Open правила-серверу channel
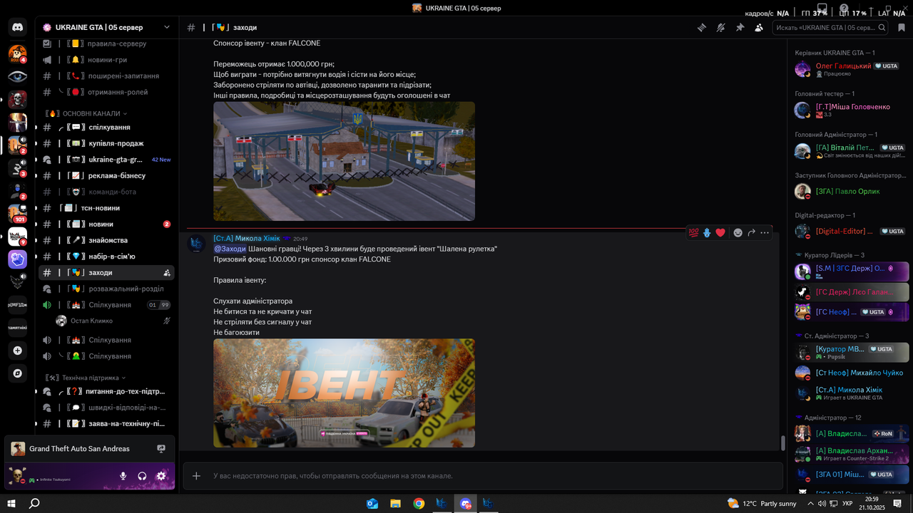The width and height of the screenshot is (913, 513). pyautogui.click(x=106, y=43)
